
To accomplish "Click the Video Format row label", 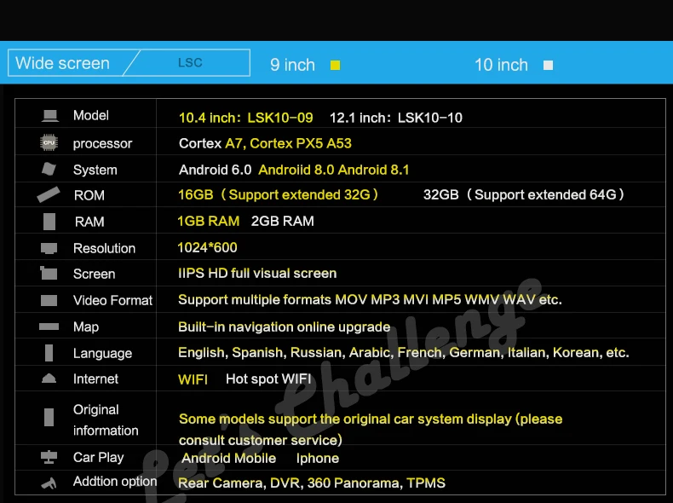I will pos(113,300).
